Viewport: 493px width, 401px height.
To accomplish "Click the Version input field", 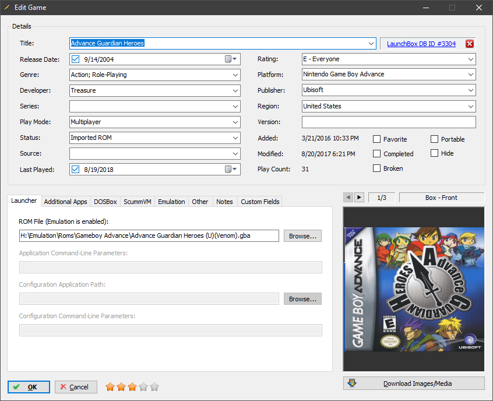I will [389, 122].
